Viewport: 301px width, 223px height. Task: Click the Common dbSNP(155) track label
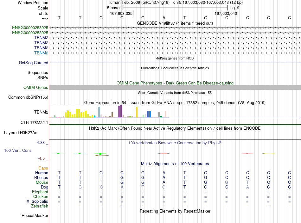tap(28, 97)
